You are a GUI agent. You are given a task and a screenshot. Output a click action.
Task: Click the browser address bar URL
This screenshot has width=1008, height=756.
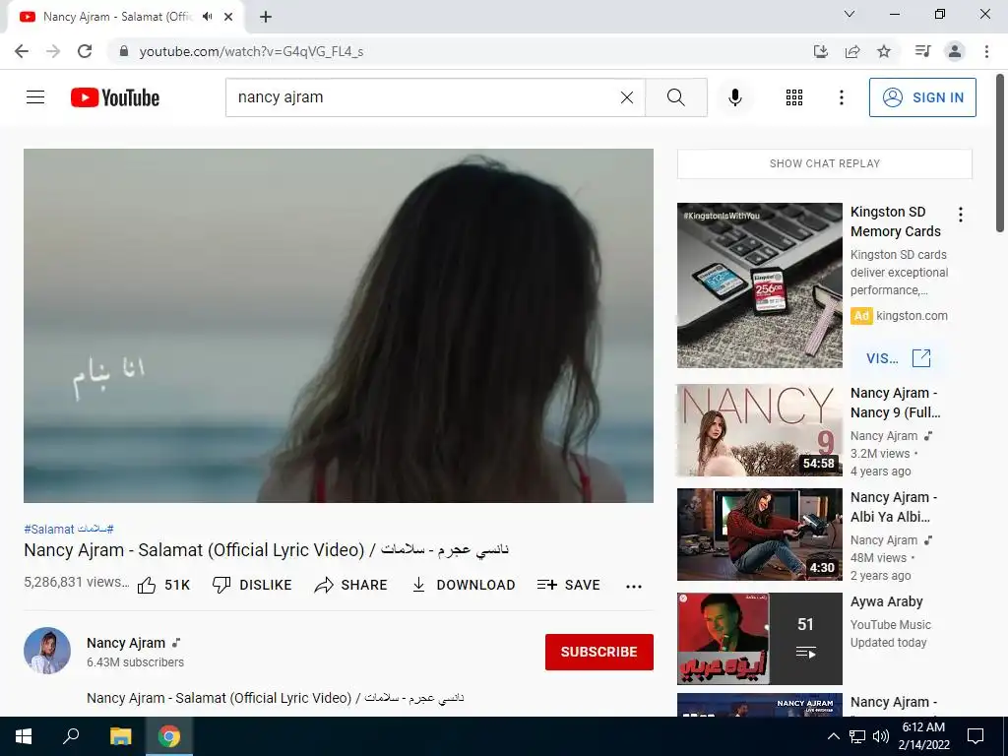(251, 51)
